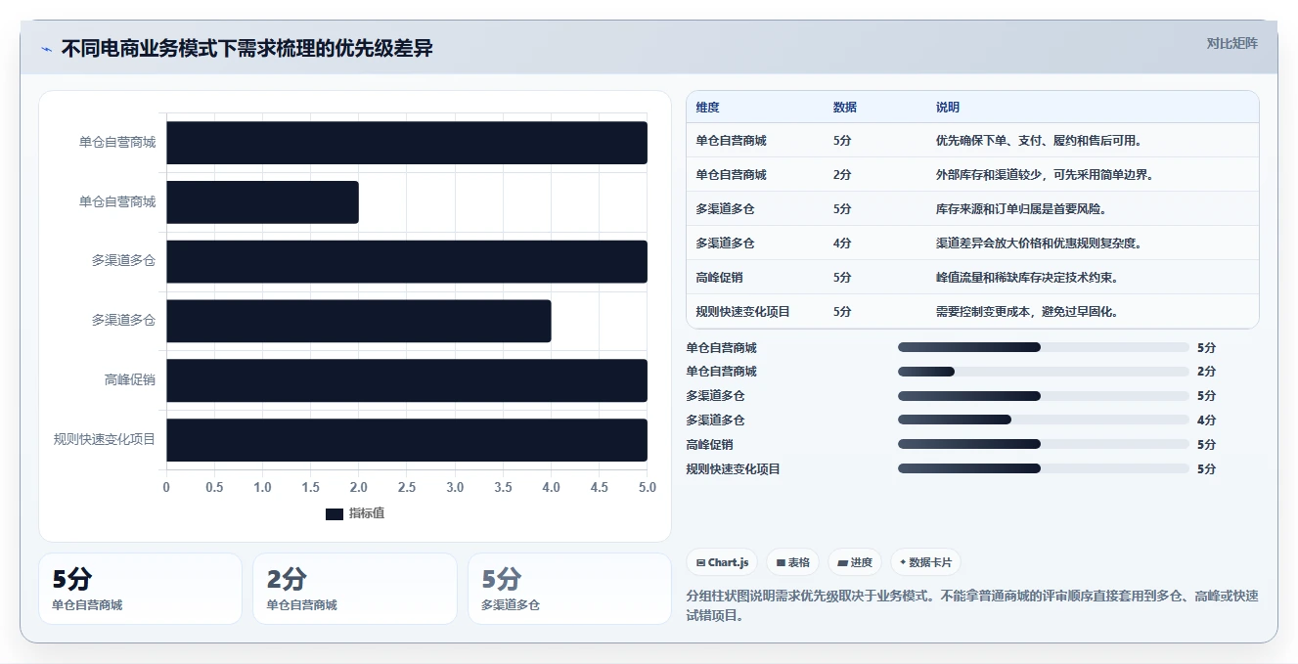
Task: Click the 说明 table column header
Action: click(x=948, y=108)
